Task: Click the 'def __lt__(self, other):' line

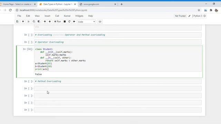Action: pos(56,58)
